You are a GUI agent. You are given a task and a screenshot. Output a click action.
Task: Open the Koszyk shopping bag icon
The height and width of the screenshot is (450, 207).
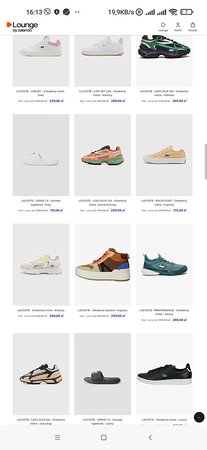pos(193,25)
